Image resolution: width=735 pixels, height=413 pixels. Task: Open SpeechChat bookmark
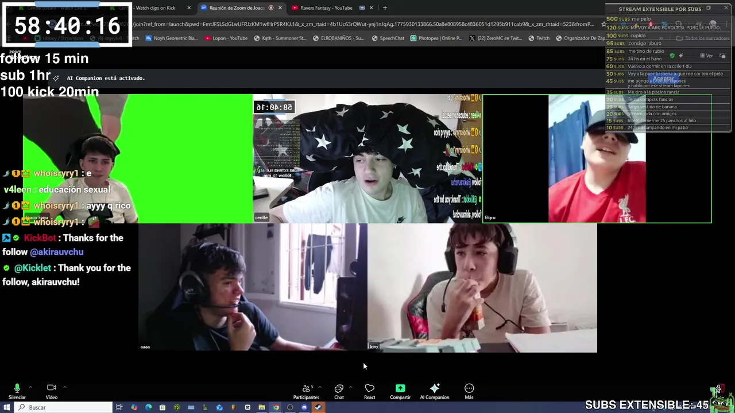388,38
